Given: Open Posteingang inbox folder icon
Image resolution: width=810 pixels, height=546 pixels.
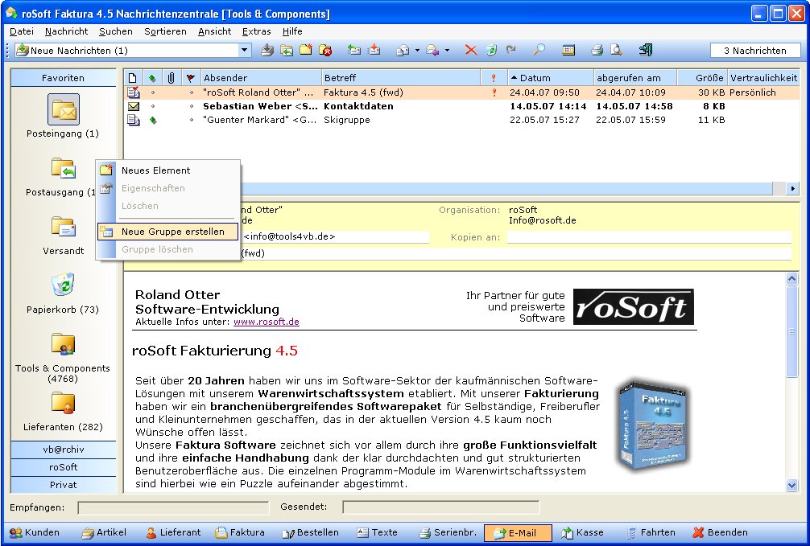Looking at the screenshot, I should pyautogui.click(x=63, y=110).
